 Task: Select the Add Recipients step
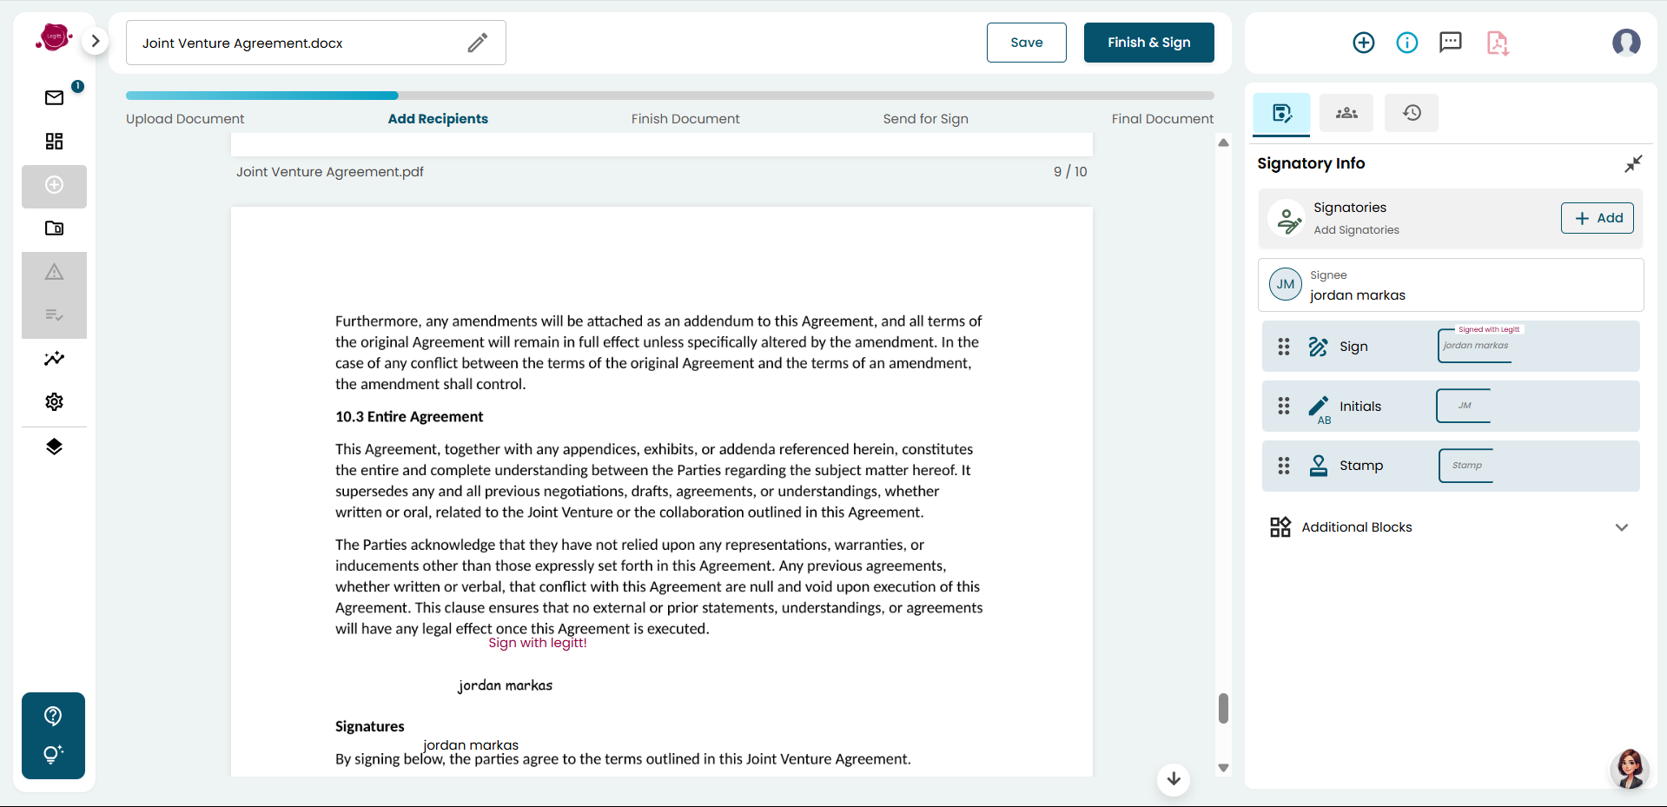(x=438, y=119)
